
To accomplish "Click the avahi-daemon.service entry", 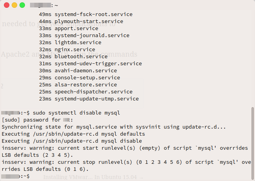I will [x=86, y=71].
